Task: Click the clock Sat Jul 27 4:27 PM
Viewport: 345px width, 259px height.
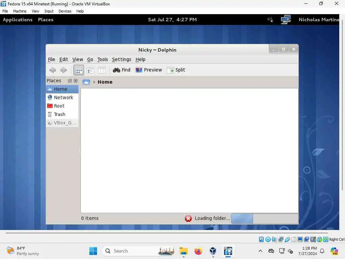Action: [172, 20]
